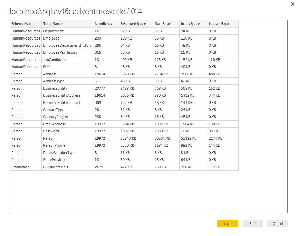This screenshot has height=236, width=298.
Task: Click the Person table name cell
Action: (x=68, y=138)
